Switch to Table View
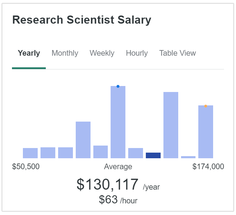The width and height of the screenshot is (236, 215). (x=178, y=53)
